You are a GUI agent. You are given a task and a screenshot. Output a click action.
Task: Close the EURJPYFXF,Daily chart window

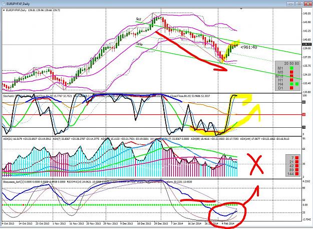(307, 4)
